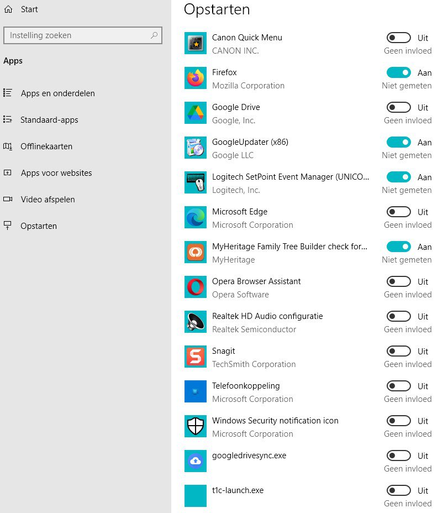448x513 pixels.
Task: Click the Realtek HD Audio speaker icon
Action: click(x=195, y=322)
